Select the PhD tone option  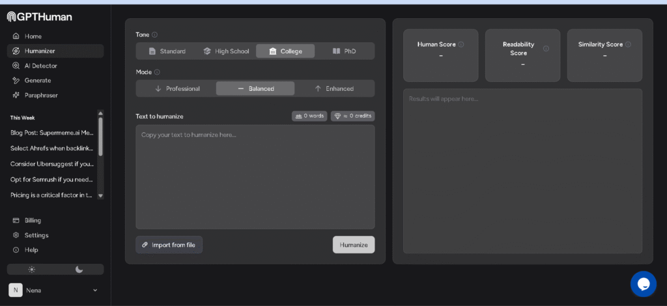click(x=345, y=51)
